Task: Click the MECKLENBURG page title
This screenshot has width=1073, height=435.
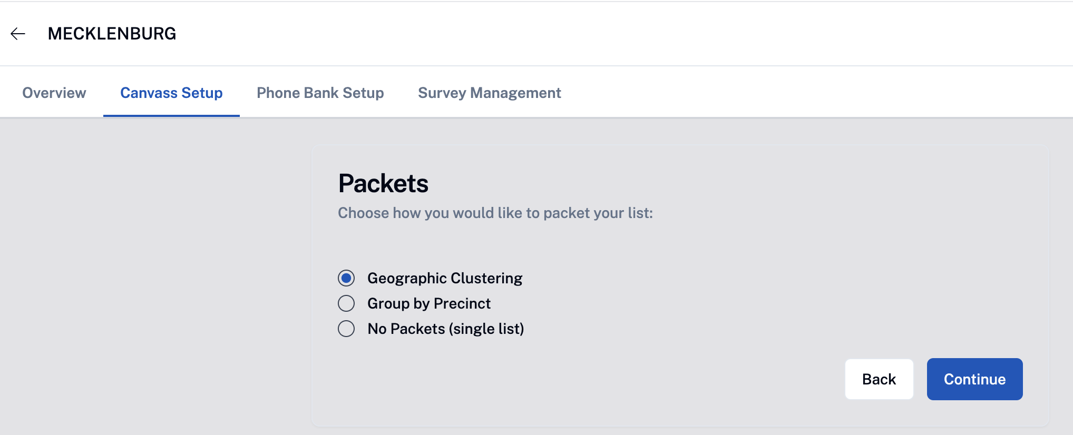Action: pos(112,34)
